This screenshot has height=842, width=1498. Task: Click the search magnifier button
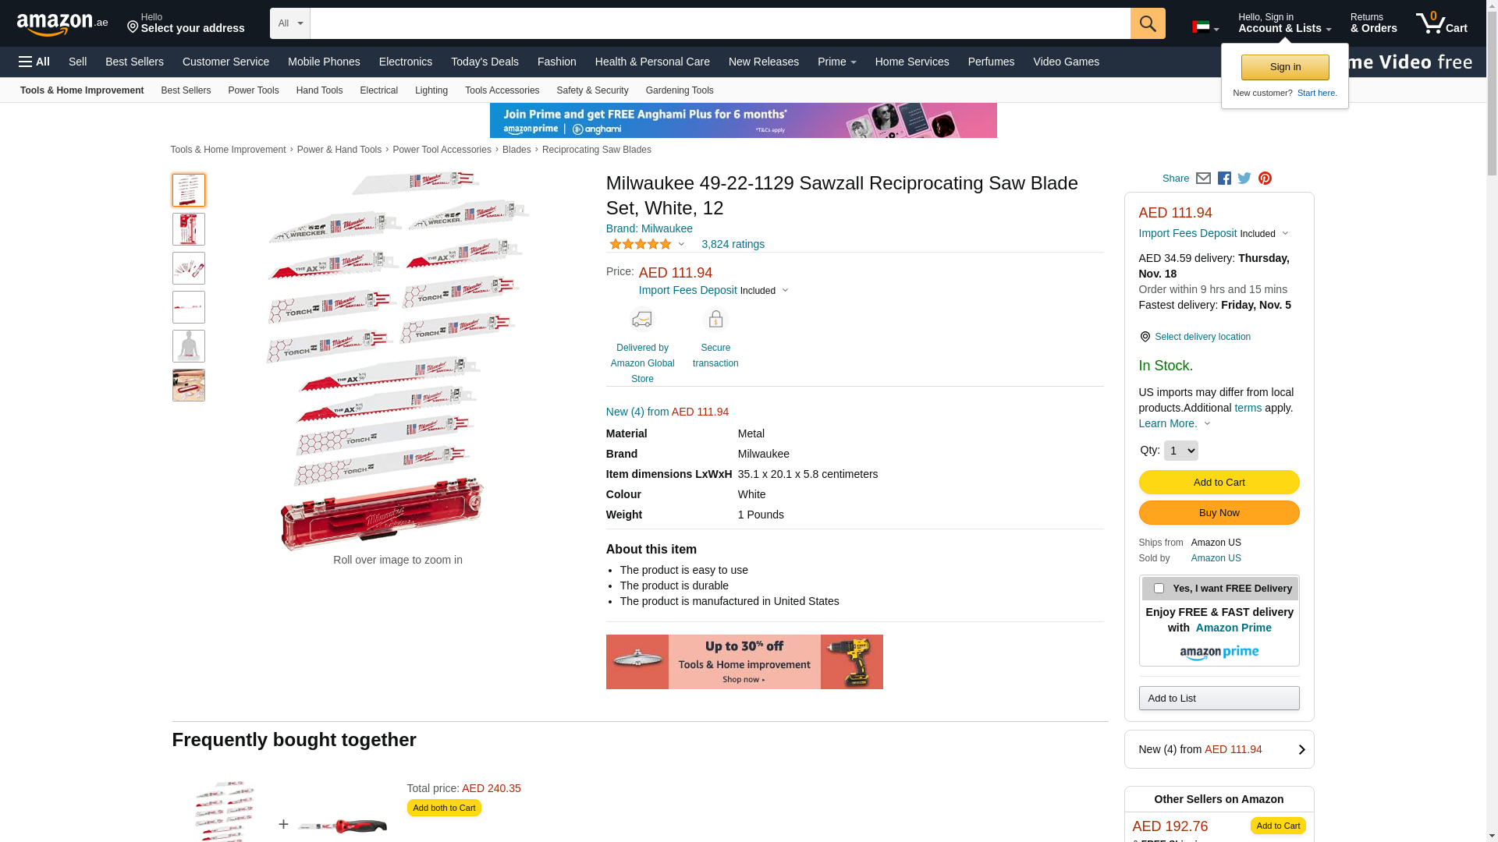1148,23
